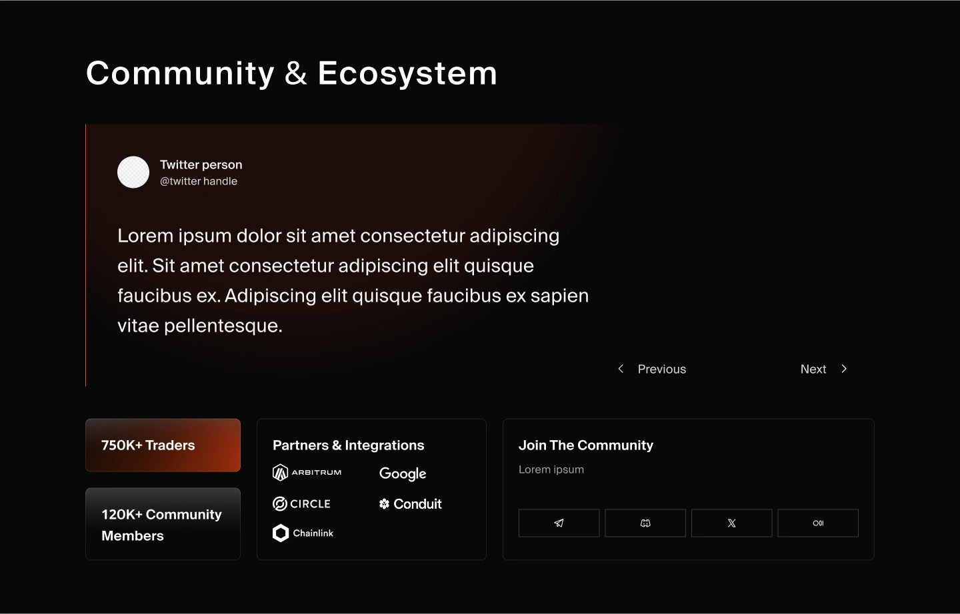The height and width of the screenshot is (614, 960).
Task: Select the 750K+ Traders highlighted card
Action: [163, 445]
